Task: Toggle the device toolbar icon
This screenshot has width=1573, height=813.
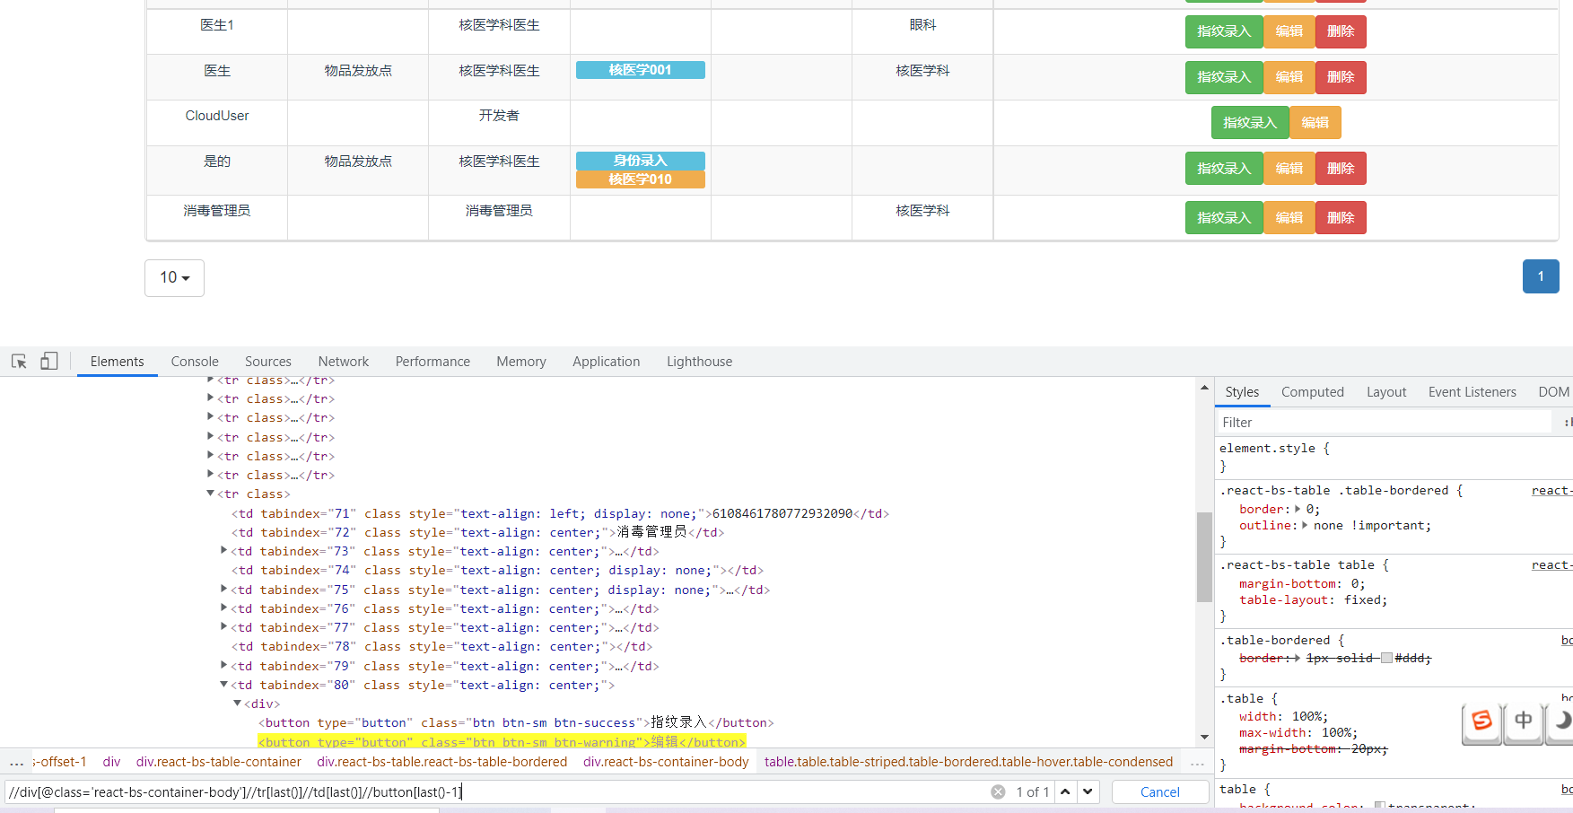Action: pyautogui.click(x=49, y=361)
